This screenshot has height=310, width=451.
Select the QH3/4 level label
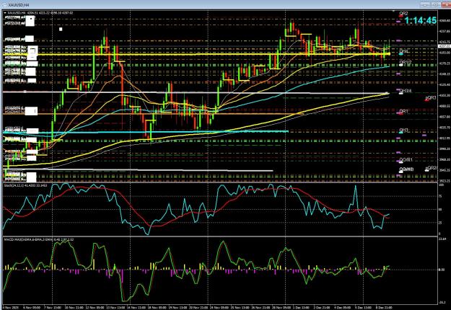coord(406,91)
